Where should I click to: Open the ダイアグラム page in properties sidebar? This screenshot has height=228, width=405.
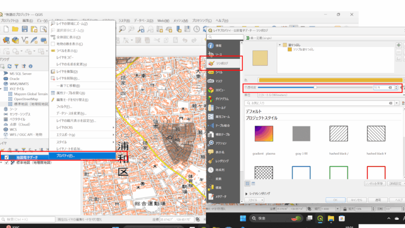[223, 99]
